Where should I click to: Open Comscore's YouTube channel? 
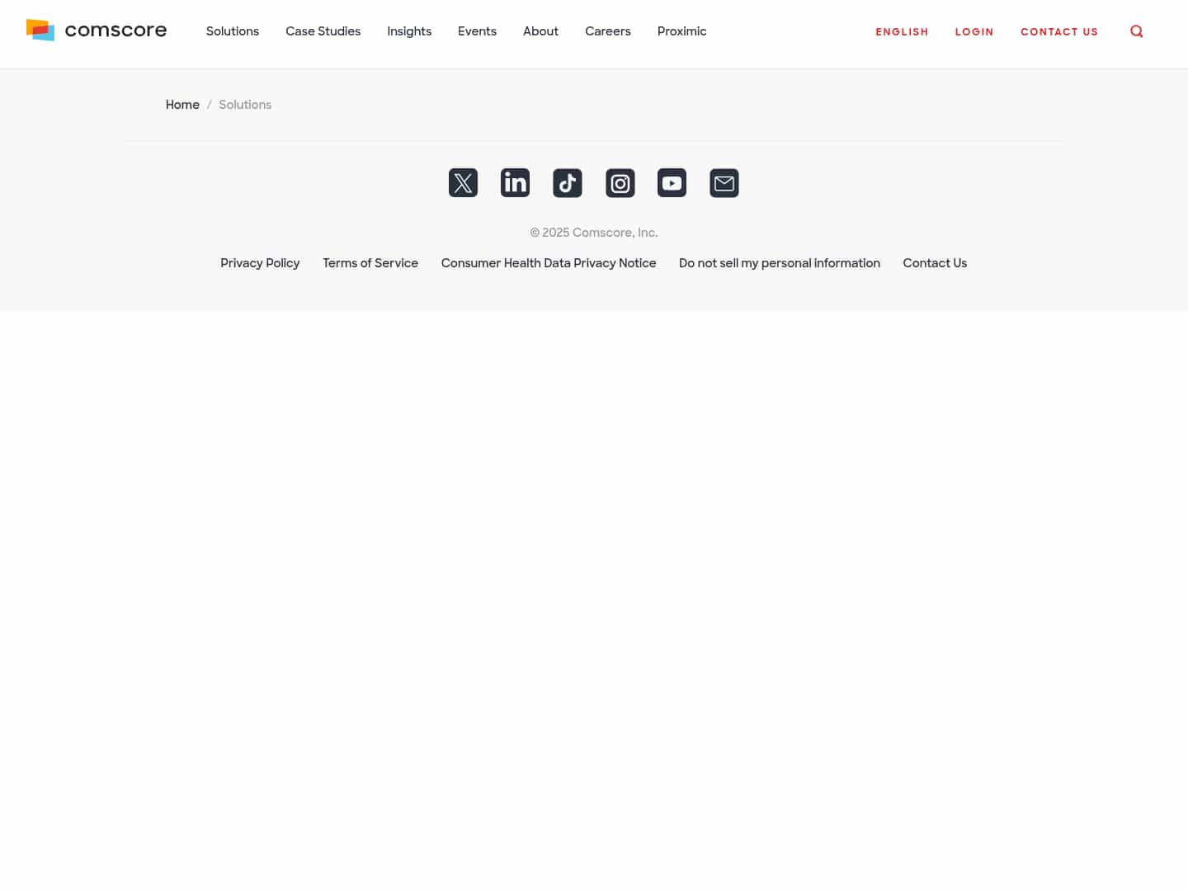[672, 182]
